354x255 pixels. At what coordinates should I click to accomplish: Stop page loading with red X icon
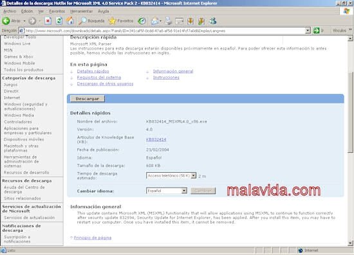(48, 21)
